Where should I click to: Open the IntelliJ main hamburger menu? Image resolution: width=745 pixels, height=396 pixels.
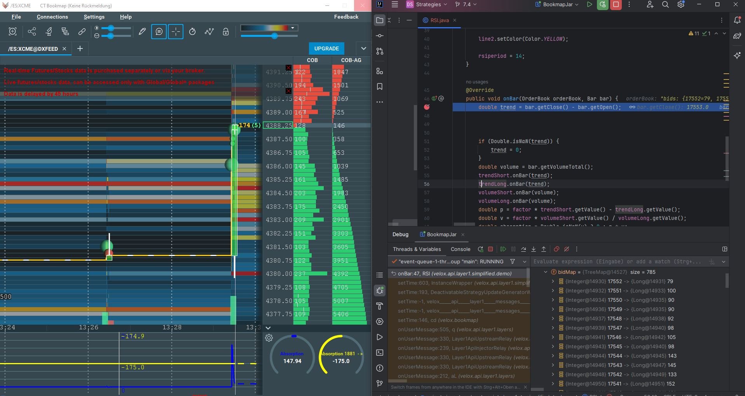[395, 5]
